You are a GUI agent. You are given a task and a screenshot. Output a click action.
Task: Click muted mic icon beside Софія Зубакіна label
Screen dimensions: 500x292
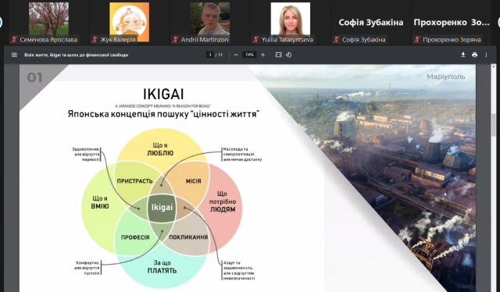pos(337,40)
